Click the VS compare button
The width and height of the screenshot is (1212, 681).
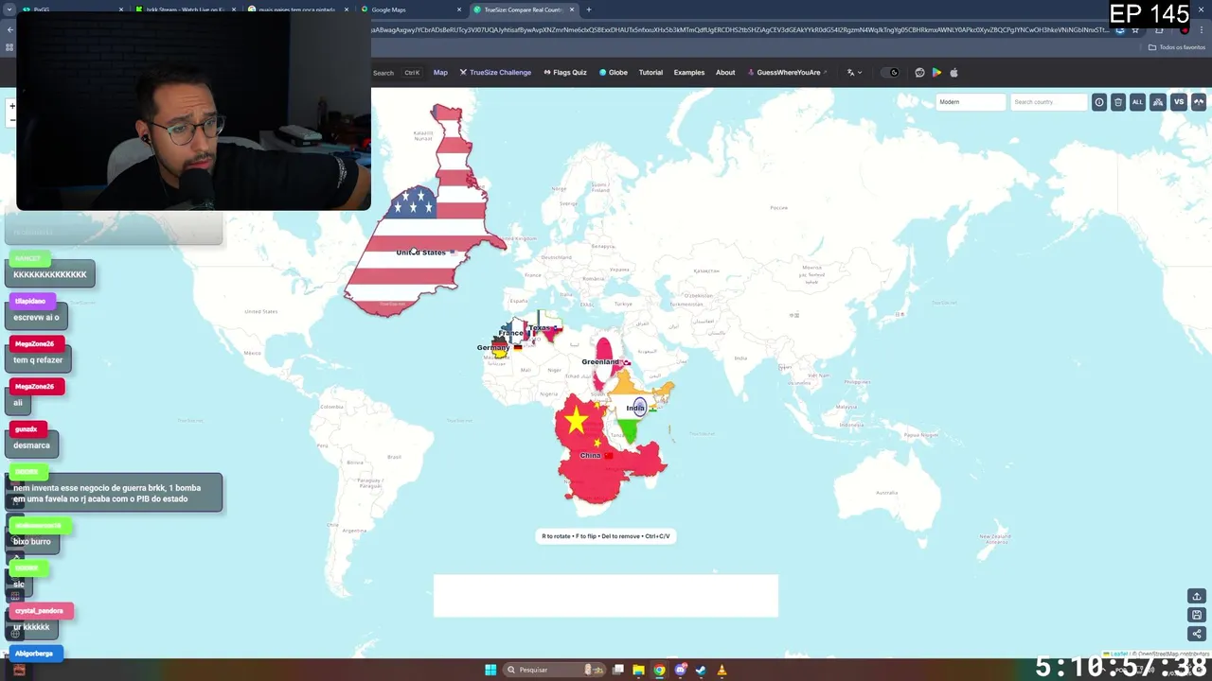[x=1179, y=102]
